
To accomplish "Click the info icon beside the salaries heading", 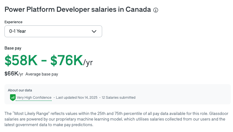I will pyautogui.click(x=156, y=10).
